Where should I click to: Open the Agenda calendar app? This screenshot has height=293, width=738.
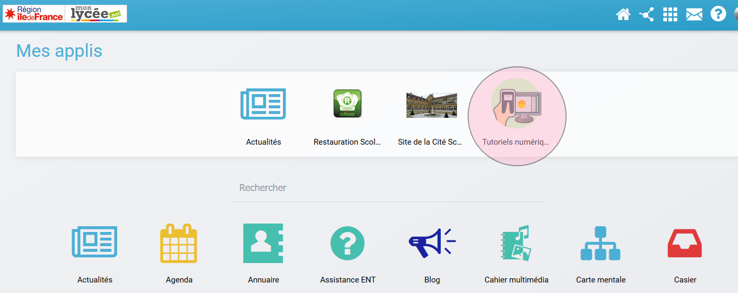(179, 244)
